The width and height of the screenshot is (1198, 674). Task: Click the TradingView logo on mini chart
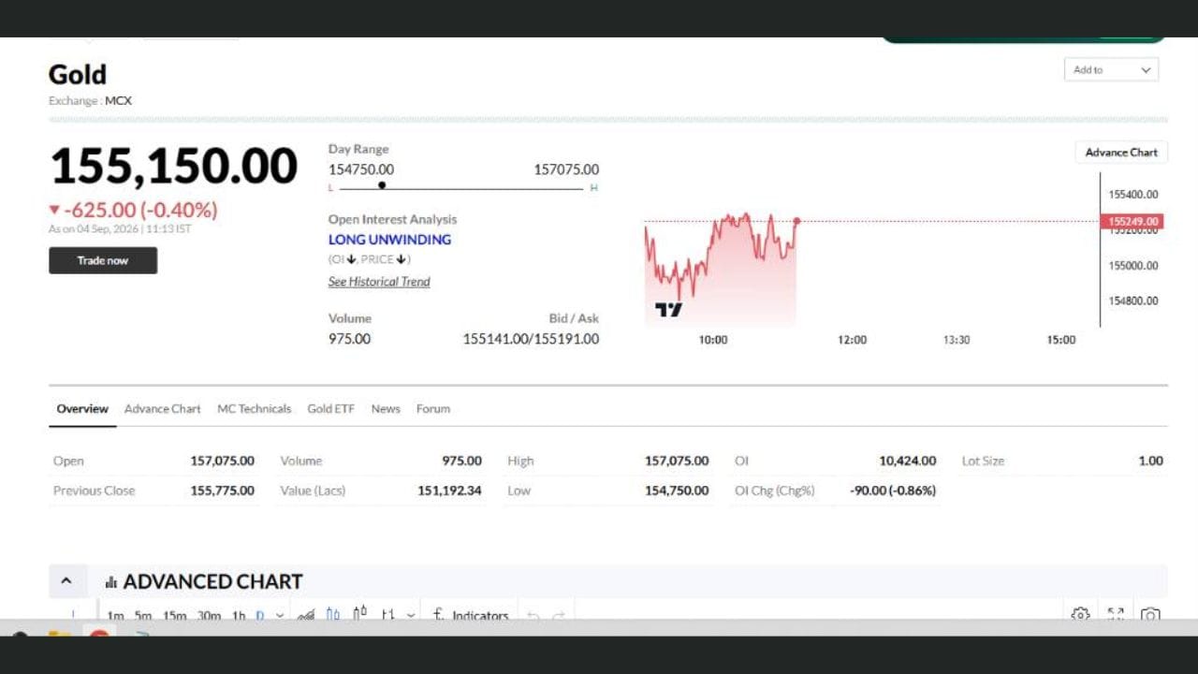pyautogui.click(x=668, y=310)
